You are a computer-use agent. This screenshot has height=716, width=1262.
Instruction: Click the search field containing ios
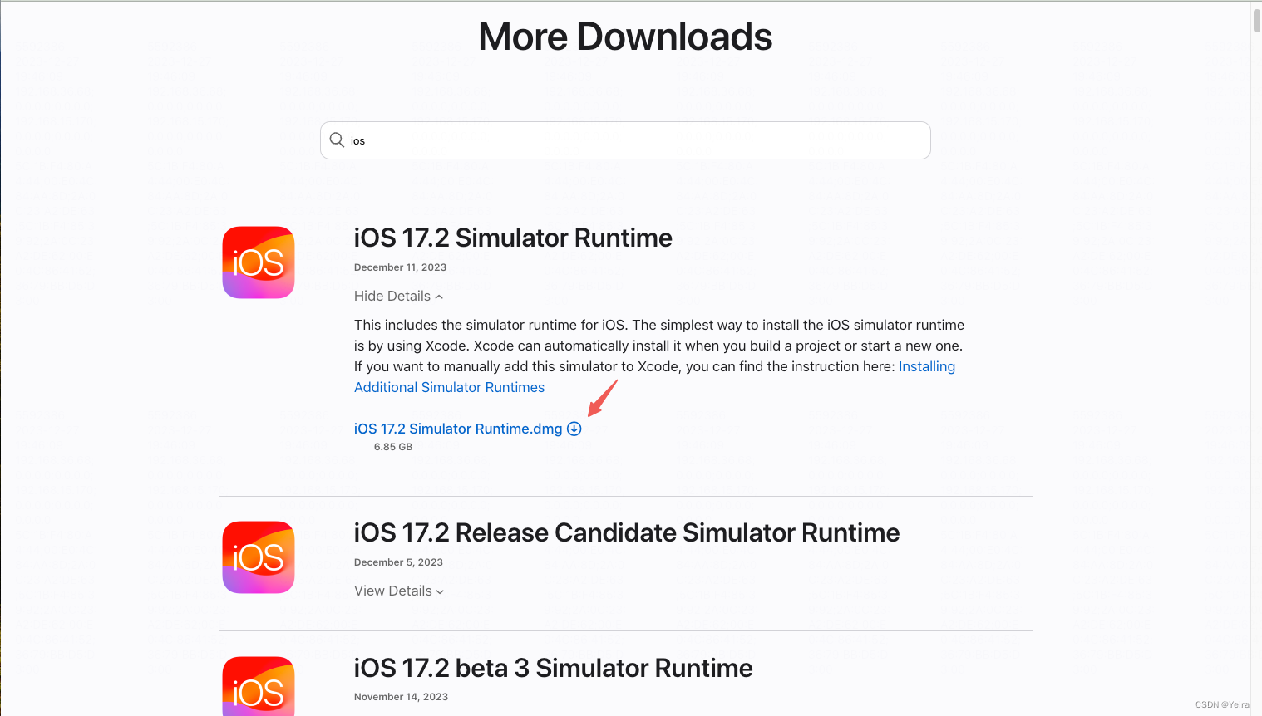click(624, 140)
